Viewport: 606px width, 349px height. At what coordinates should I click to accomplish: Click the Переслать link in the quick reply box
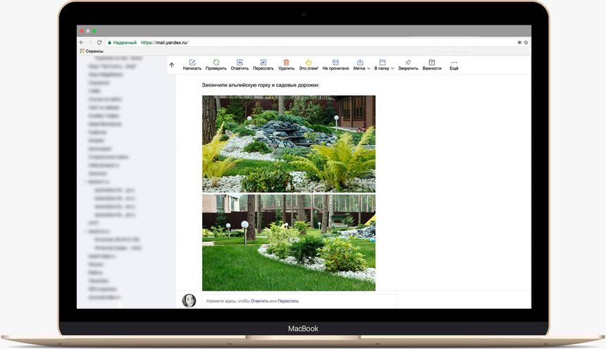287,301
